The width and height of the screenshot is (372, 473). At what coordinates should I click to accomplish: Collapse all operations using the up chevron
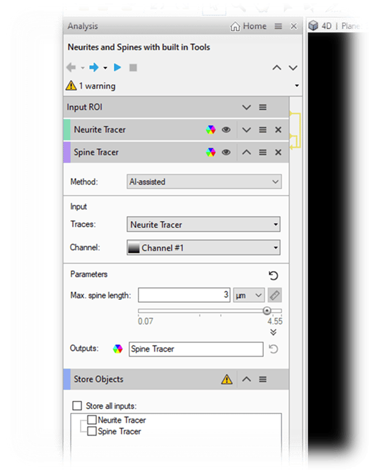coord(277,68)
